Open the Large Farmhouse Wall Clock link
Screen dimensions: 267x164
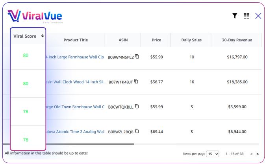[x=75, y=57]
